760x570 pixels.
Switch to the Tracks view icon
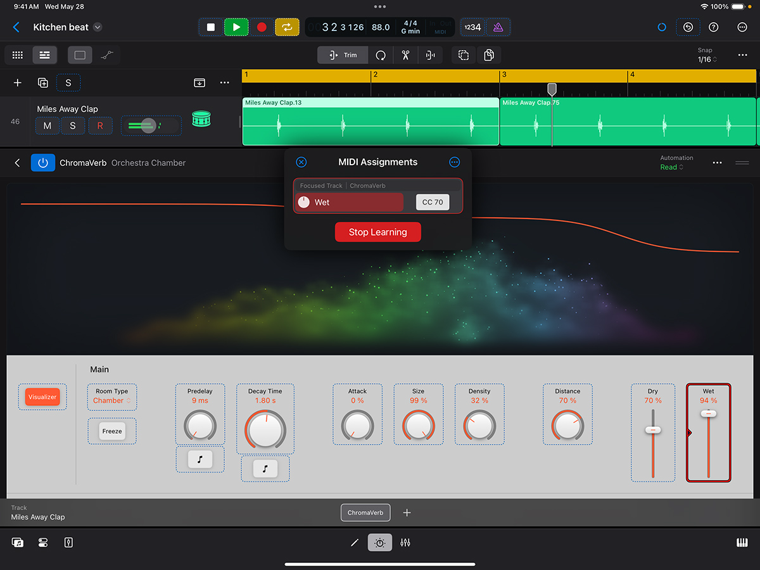pyautogui.click(x=44, y=55)
